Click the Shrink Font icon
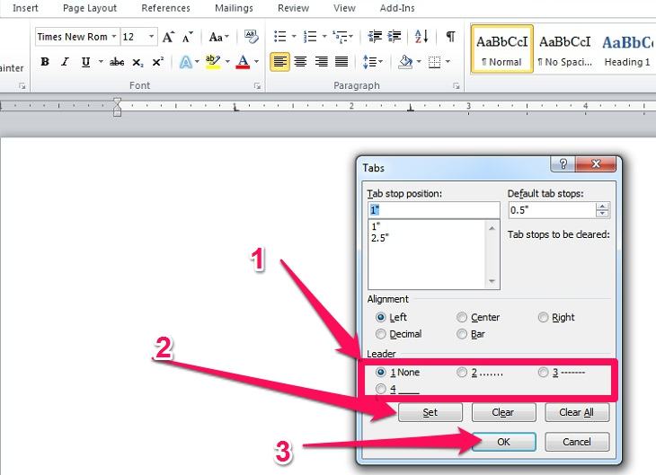Image resolution: width=656 pixels, height=475 pixels. coord(188,37)
